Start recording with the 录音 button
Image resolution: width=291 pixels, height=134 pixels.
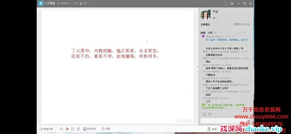(x=106, y=129)
